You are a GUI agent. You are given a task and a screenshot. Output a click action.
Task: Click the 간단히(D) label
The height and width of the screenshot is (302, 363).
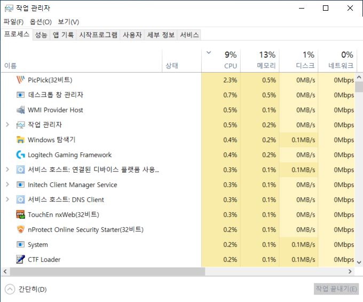[33, 289]
